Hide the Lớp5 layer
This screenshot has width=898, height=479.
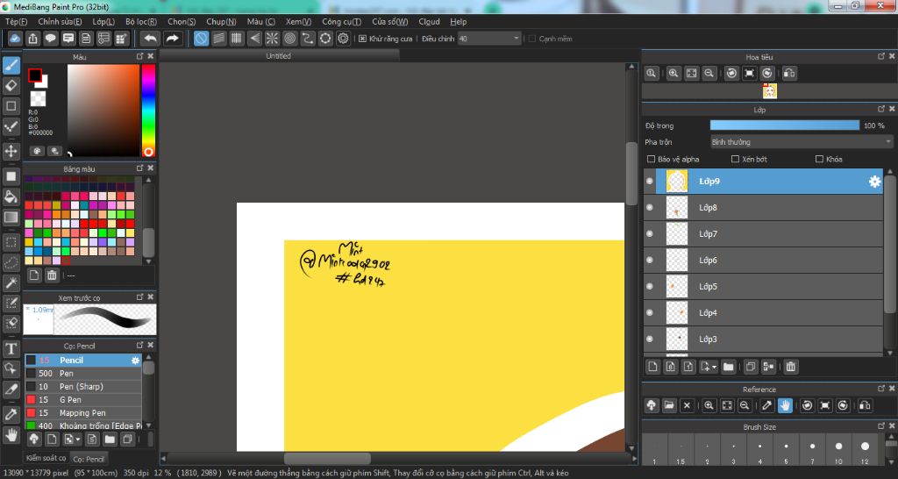tap(650, 287)
